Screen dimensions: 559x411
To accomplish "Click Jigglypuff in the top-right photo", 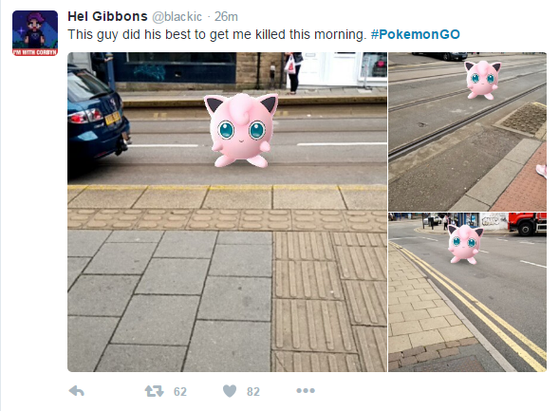I will 483,80.
